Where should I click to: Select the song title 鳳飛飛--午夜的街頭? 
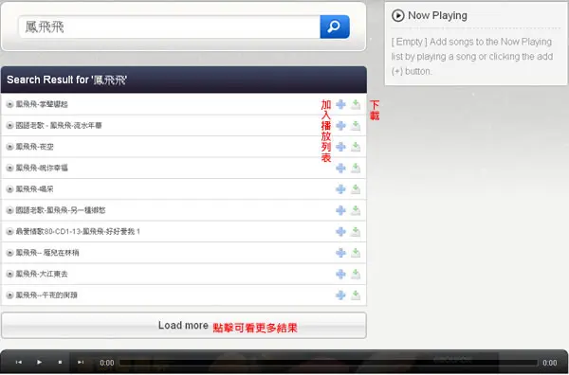click(x=46, y=295)
